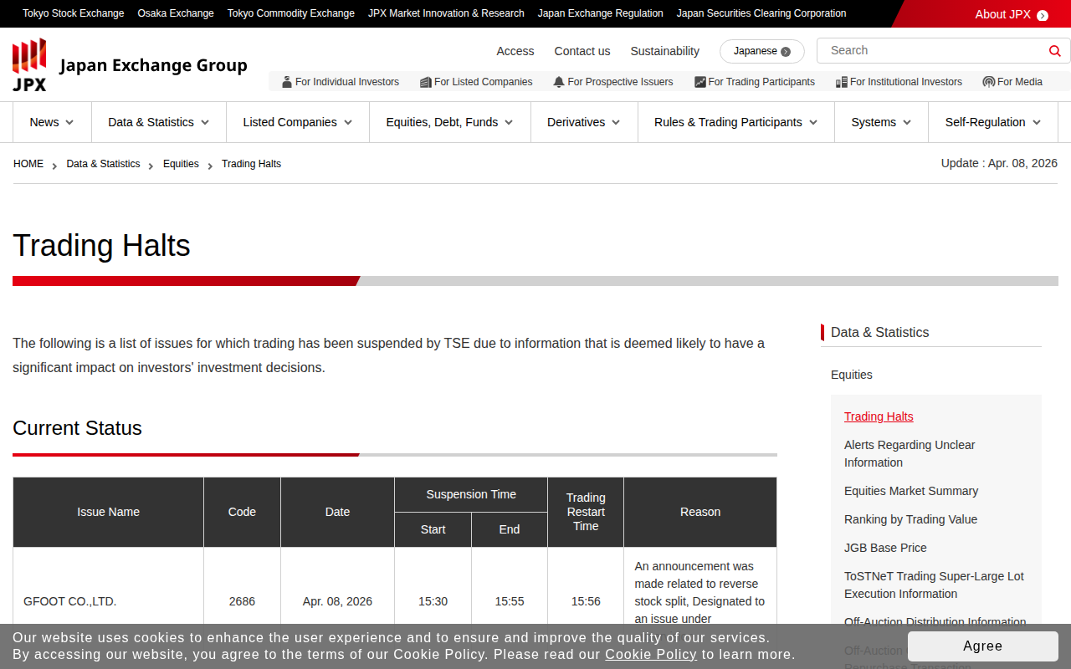The width and height of the screenshot is (1071, 669).
Task: Click the JPX logo icon
Action: point(29,64)
